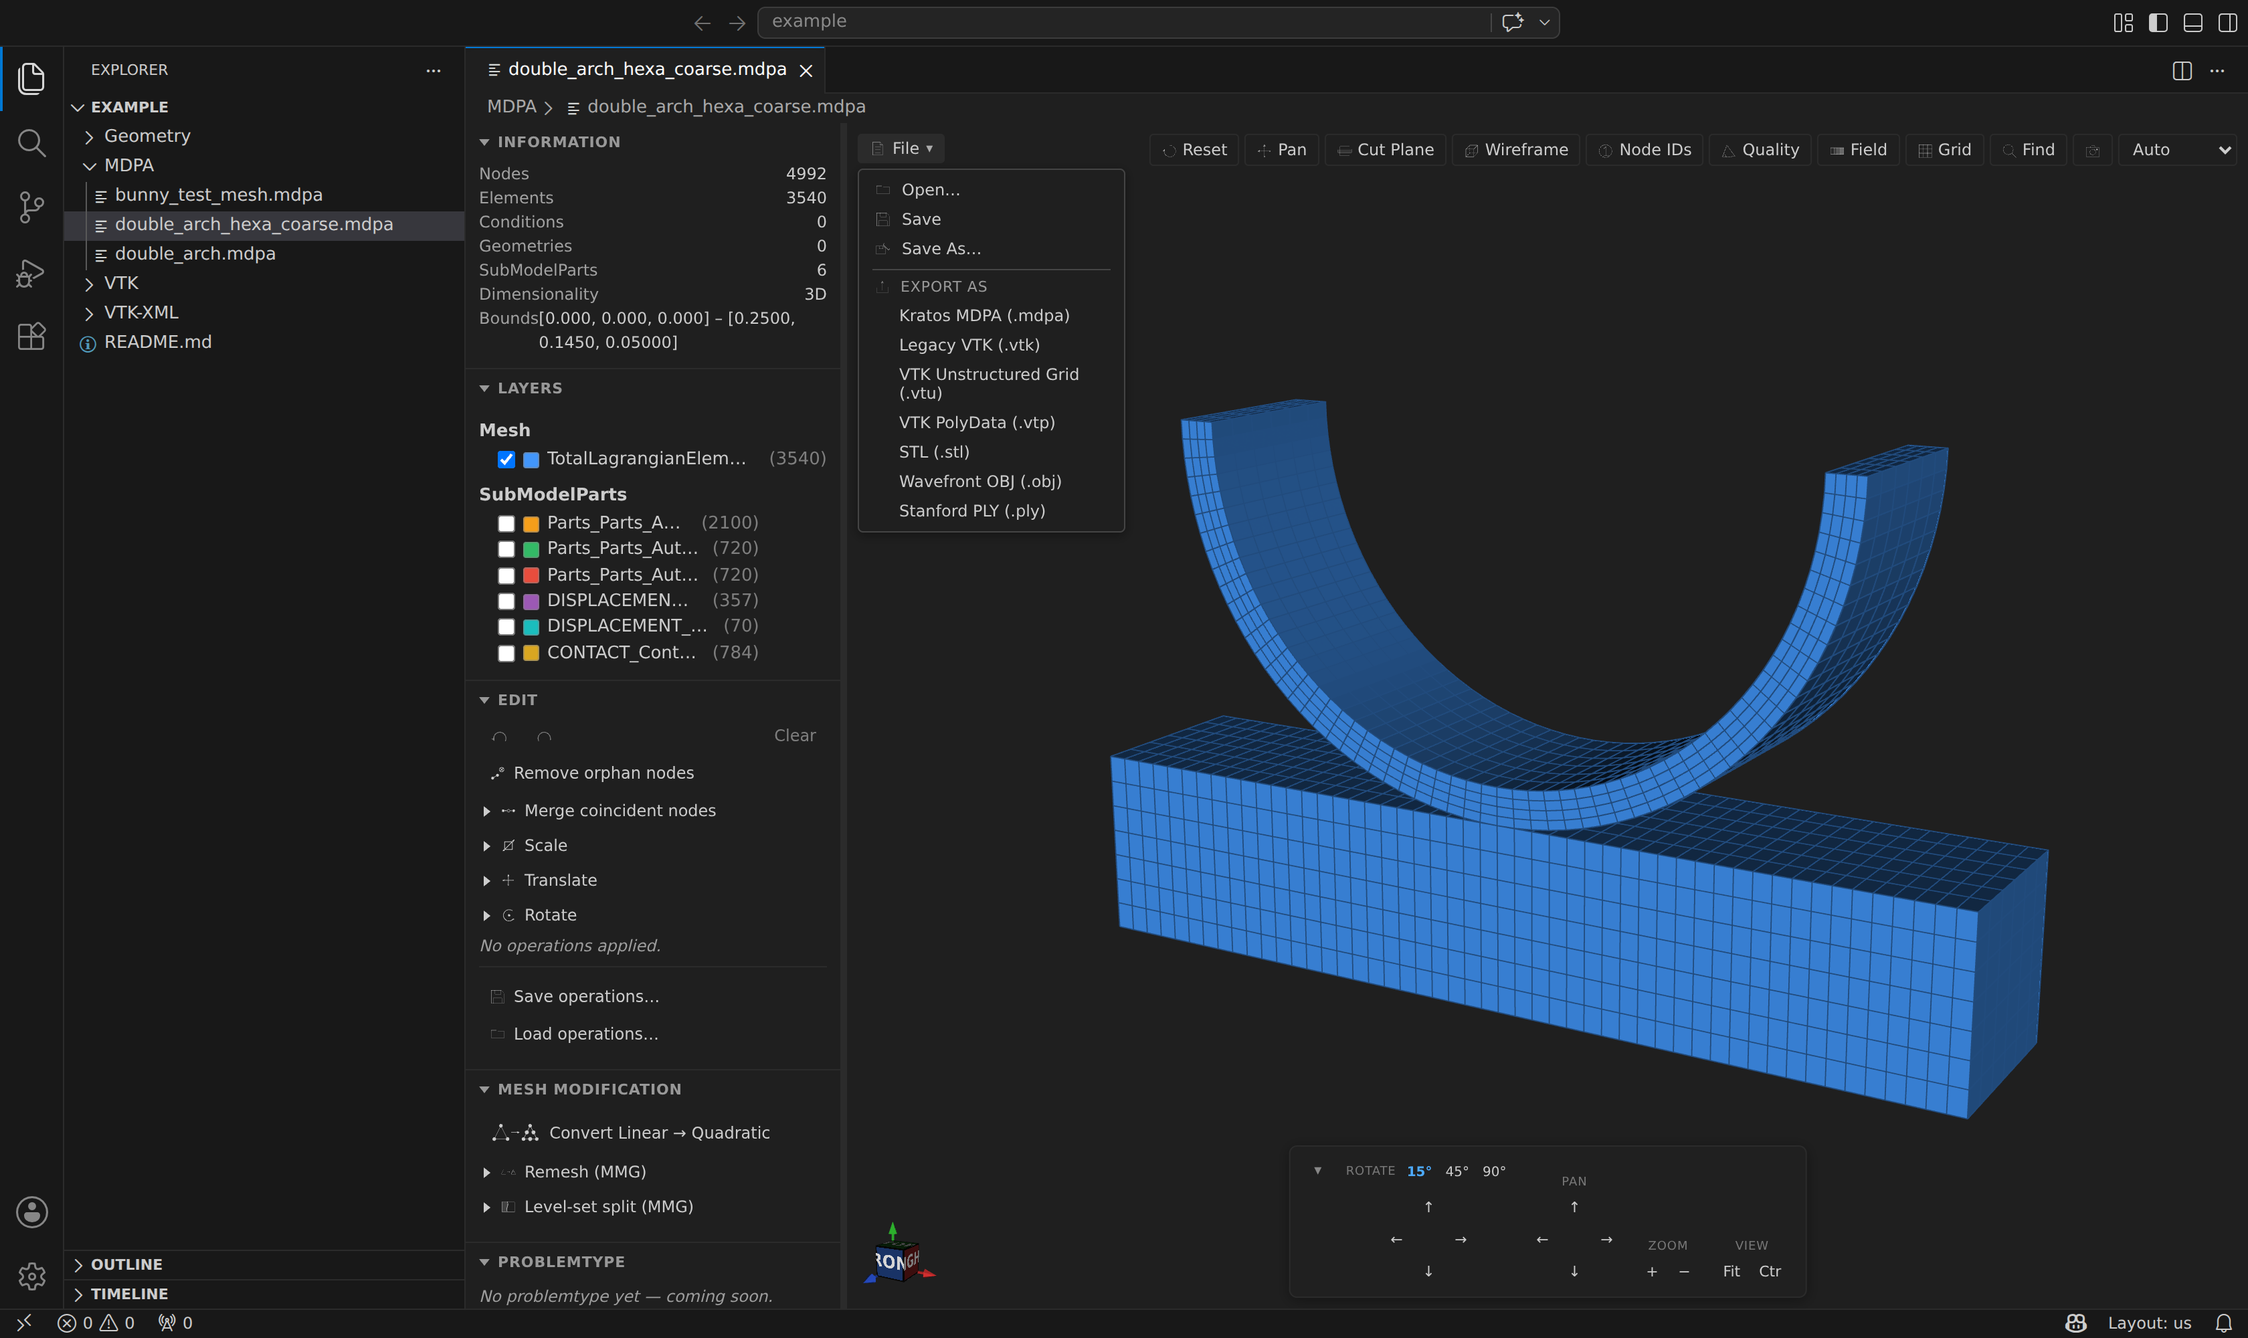The height and width of the screenshot is (1338, 2248).
Task: Activate the Cut Plane tool
Action: point(1385,150)
